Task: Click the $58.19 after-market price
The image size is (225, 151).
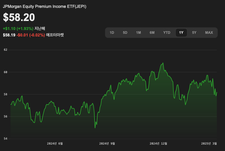Action: pyautogui.click(x=9, y=35)
